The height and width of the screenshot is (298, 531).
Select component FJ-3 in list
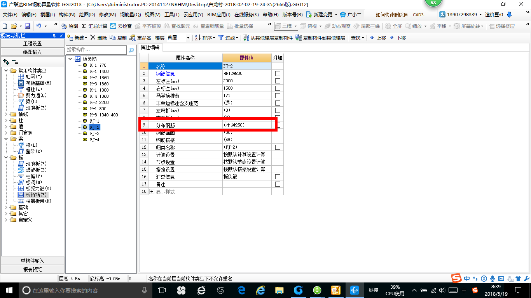pyautogui.click(x=94, y=133)
